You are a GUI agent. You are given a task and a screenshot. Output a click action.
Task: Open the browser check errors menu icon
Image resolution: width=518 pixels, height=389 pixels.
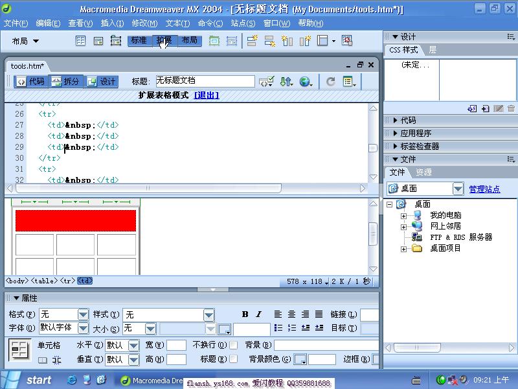click(x=266, y=82)
